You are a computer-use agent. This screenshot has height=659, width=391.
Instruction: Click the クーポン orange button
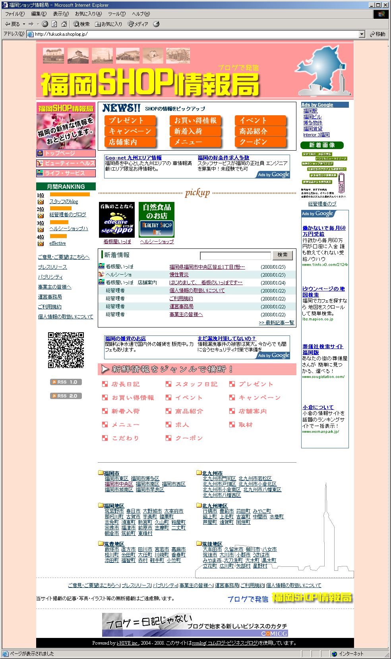click(x=261, y=142)
